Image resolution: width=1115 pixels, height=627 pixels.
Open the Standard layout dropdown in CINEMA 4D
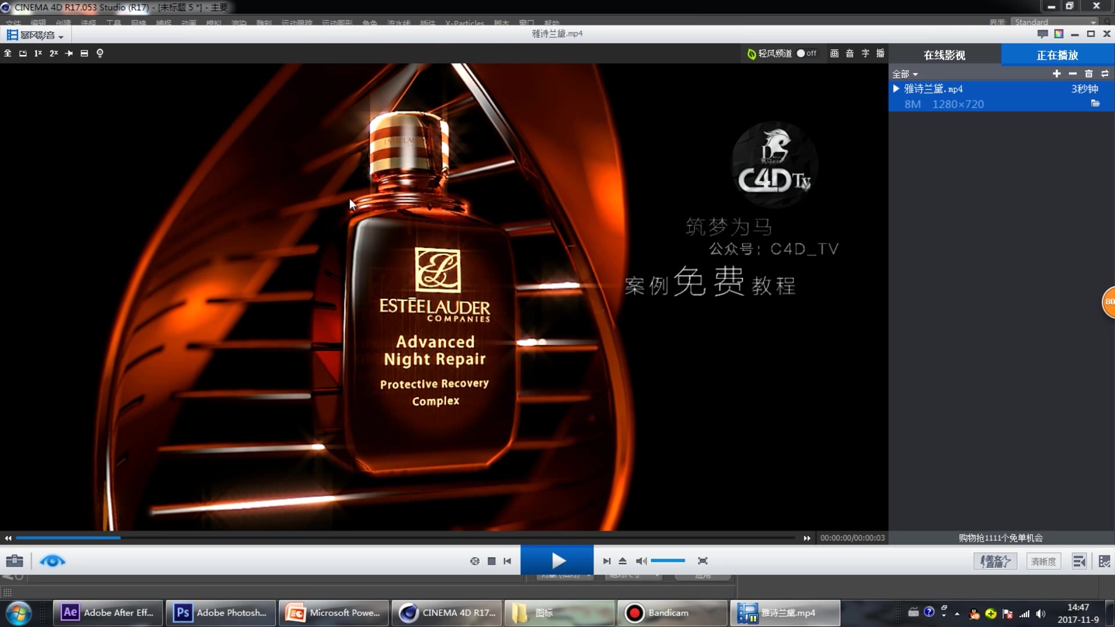point(1055,22)
